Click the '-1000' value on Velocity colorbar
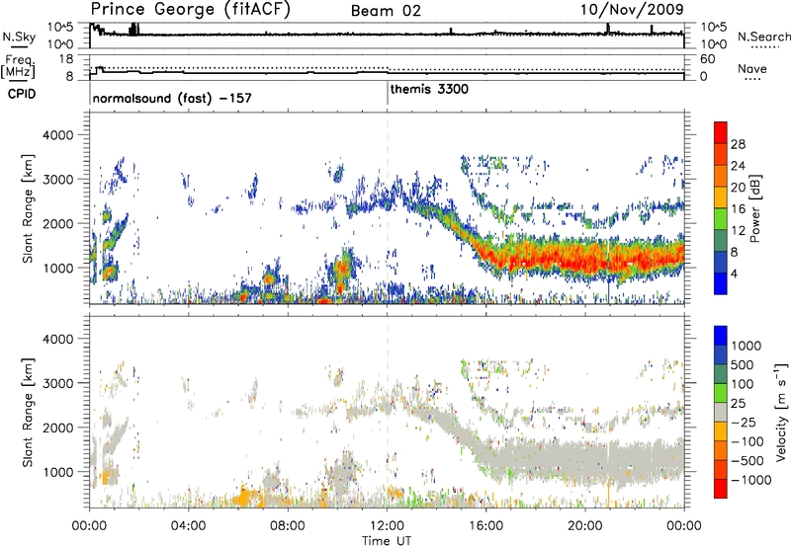The width and height of the screenshot is (791, 547). (750, 480)
